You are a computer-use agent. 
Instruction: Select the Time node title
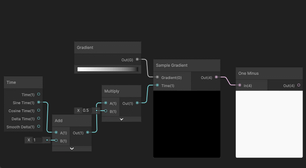(23, 82)
